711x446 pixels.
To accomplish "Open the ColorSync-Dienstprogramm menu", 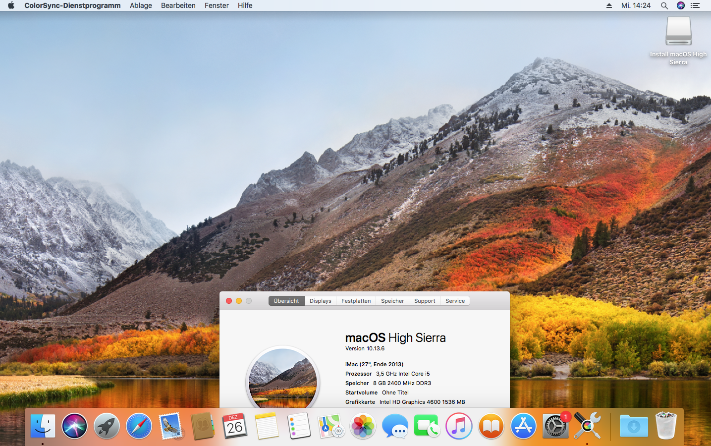I will tap(72, 5).
